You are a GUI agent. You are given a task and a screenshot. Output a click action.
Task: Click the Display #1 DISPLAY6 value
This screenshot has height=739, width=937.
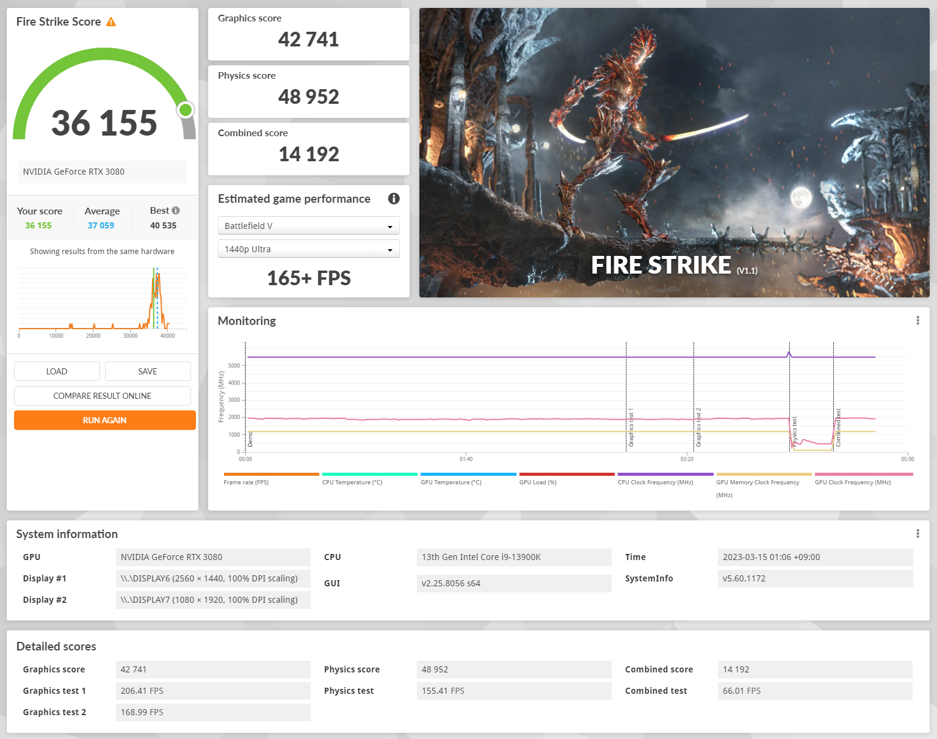click(x=213, y=578)
